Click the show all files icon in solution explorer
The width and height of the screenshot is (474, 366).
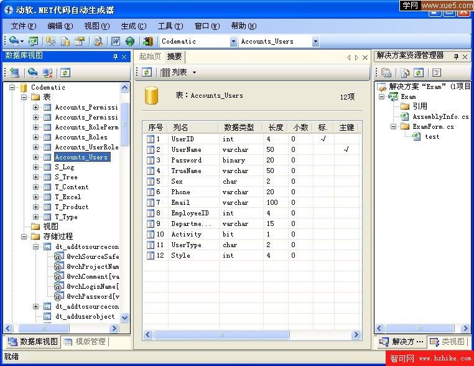point(405,72)
